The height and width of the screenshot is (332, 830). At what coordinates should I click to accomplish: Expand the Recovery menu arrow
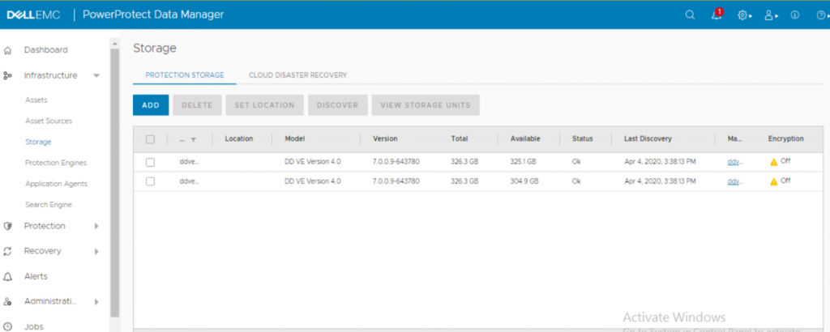[x=96, y=252]
